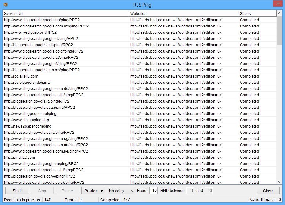Sort by the Websites column header
The height and width of the screenshot is (205, 285).
click(x=184, y=13)
